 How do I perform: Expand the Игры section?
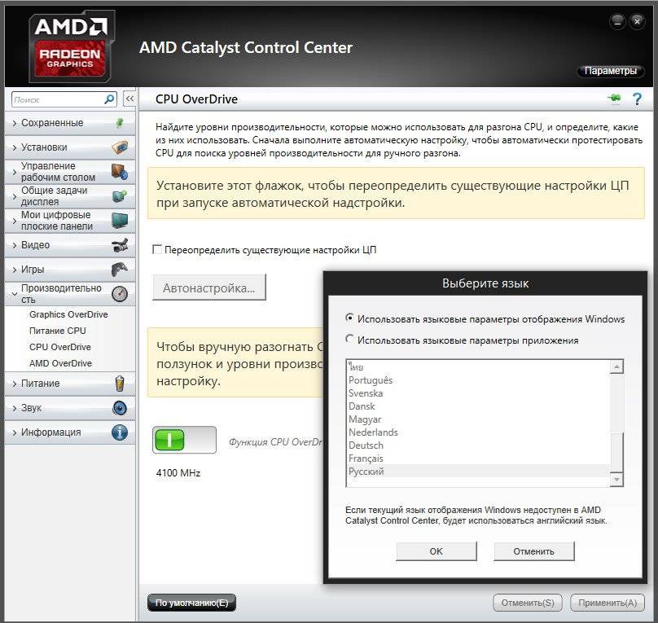point(70,270)
